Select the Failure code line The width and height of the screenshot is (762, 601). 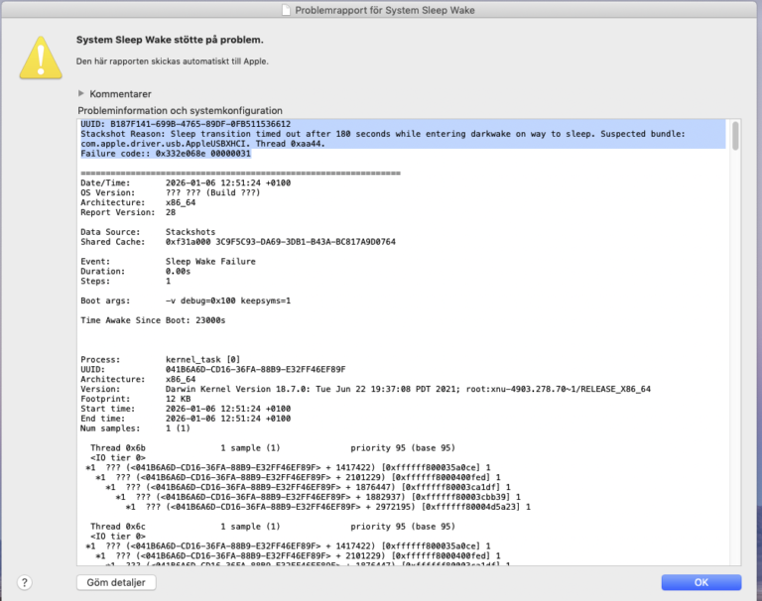[166, 154]
